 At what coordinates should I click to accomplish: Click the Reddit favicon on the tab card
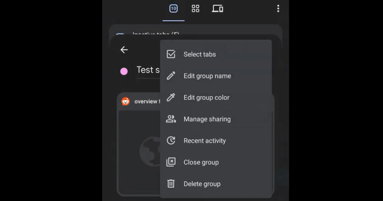pos(126,101)
